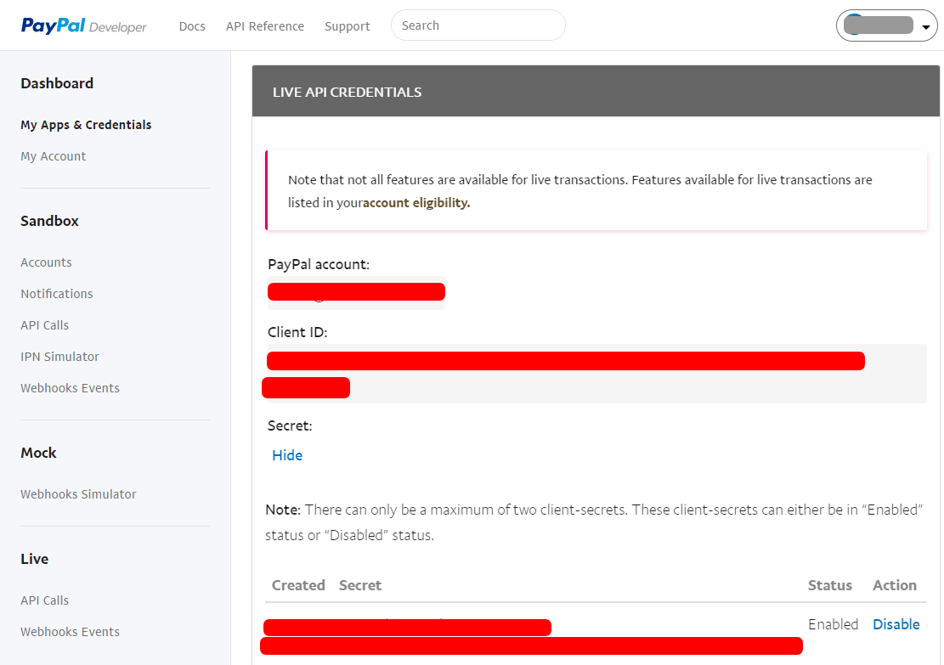Open Live API Calls

point(44,600)
